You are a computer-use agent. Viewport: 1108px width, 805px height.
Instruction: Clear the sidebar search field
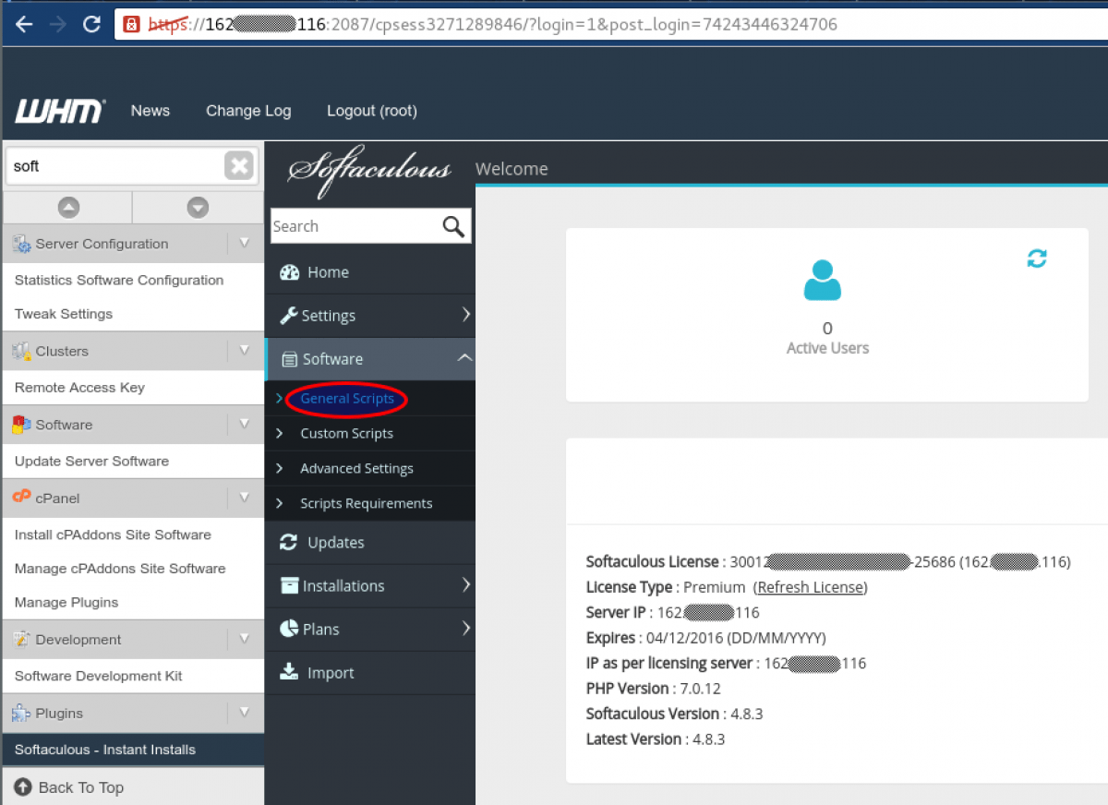click(238, 165)
